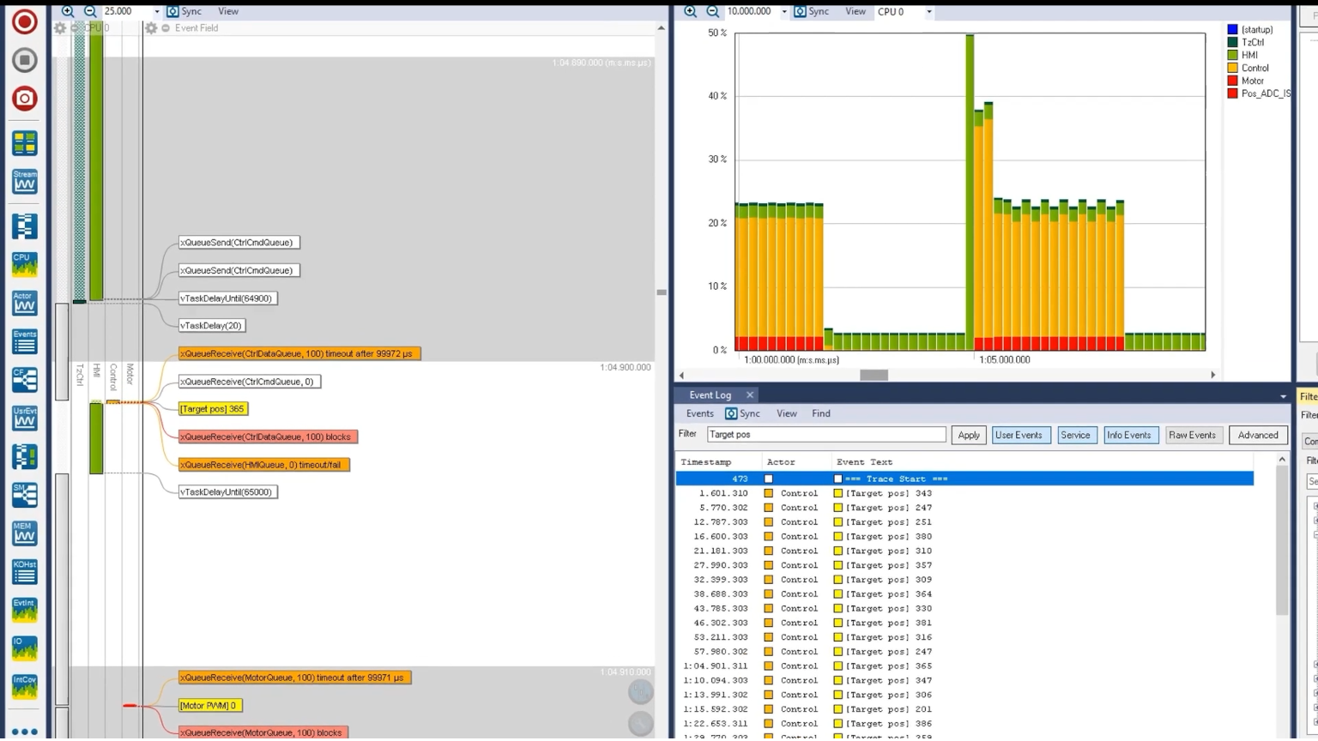Open the KOHst object history view
Viewport: 1318px width, 741px height.
24,571
